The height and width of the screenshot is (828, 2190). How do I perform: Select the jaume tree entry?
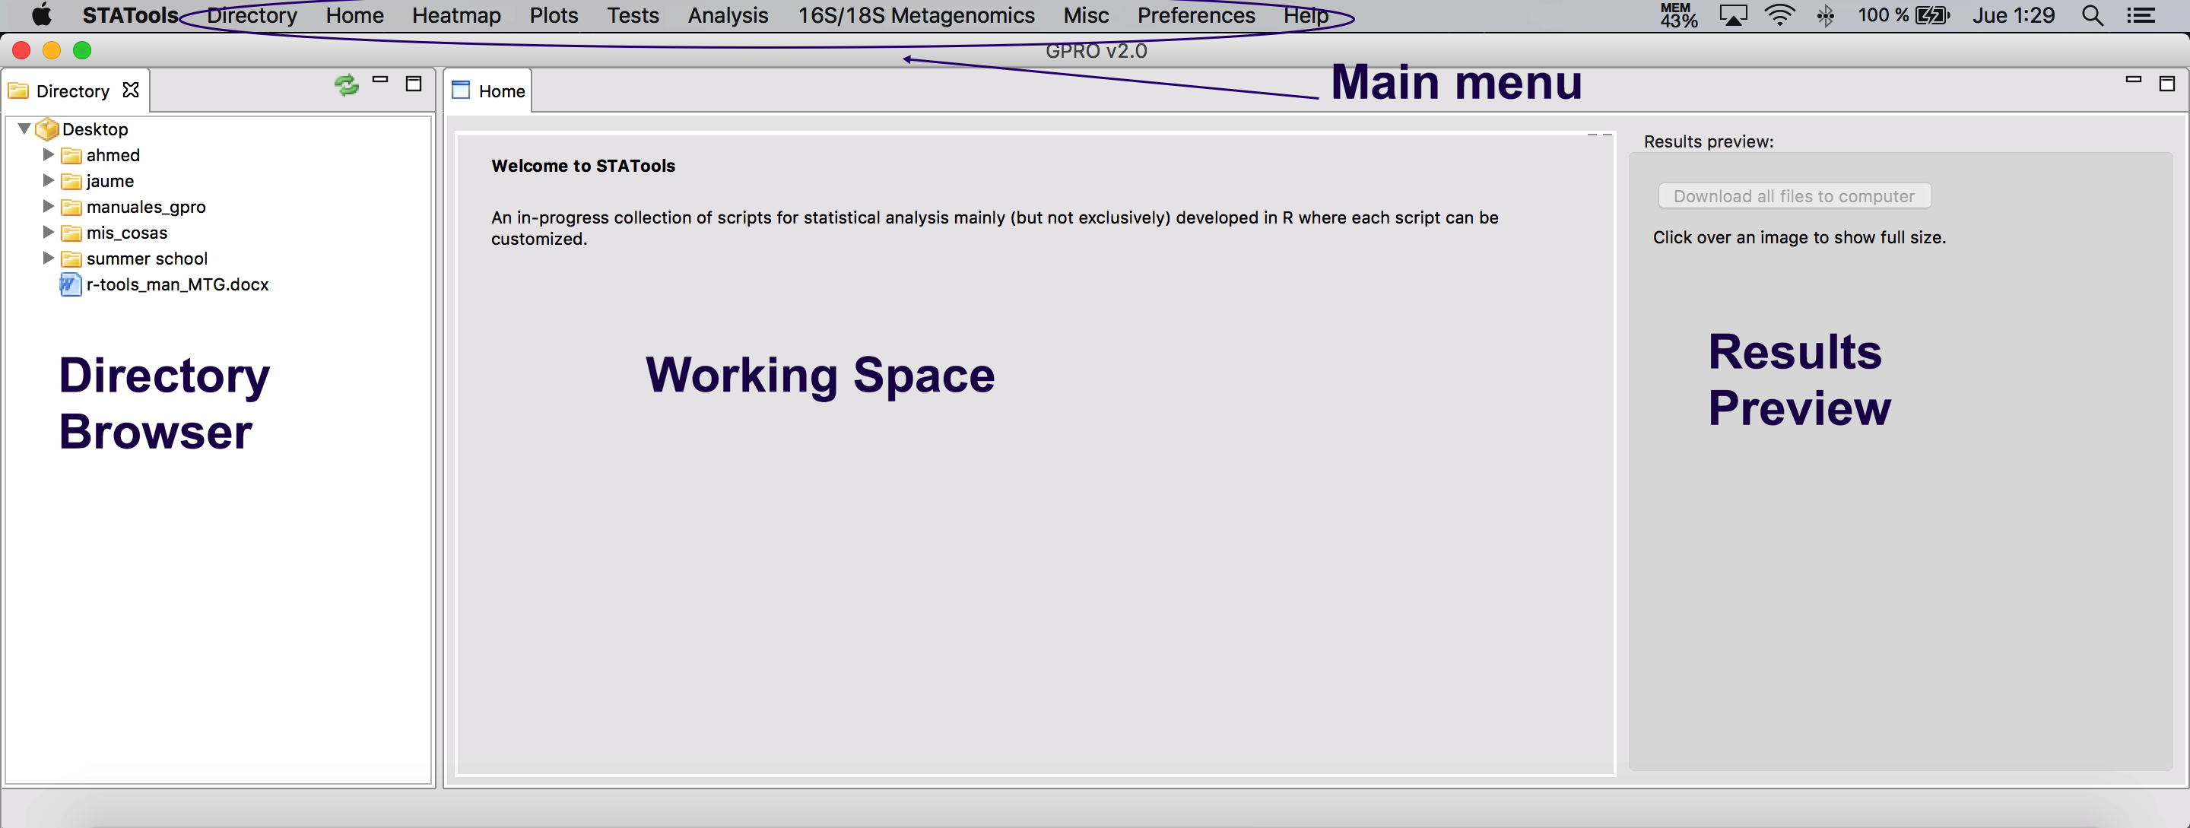tap(109, 181)
